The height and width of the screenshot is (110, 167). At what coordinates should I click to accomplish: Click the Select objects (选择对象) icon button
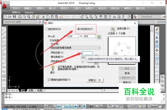pyautogui.click(x=113, y=29)
